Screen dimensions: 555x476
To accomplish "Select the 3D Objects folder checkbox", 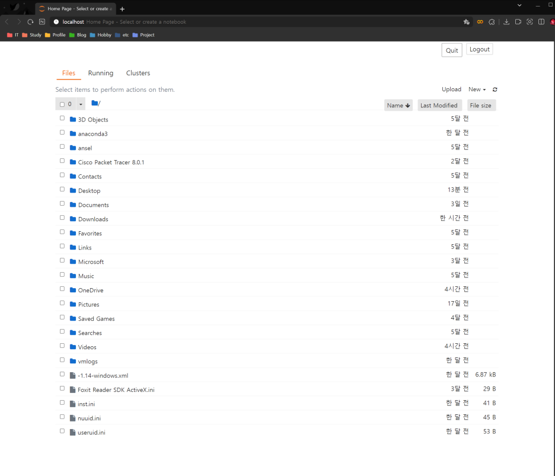I will [62, 118].
